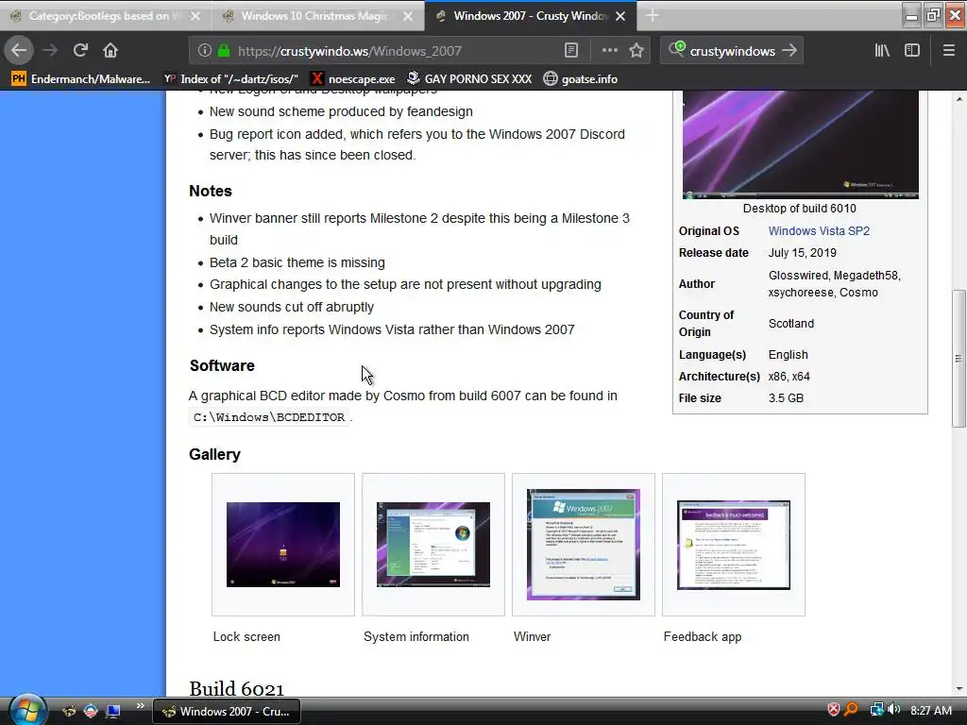This screenshot has height=725, width=967.
Task: Click the scrollbar down arrow
Action: pos(959,689)
